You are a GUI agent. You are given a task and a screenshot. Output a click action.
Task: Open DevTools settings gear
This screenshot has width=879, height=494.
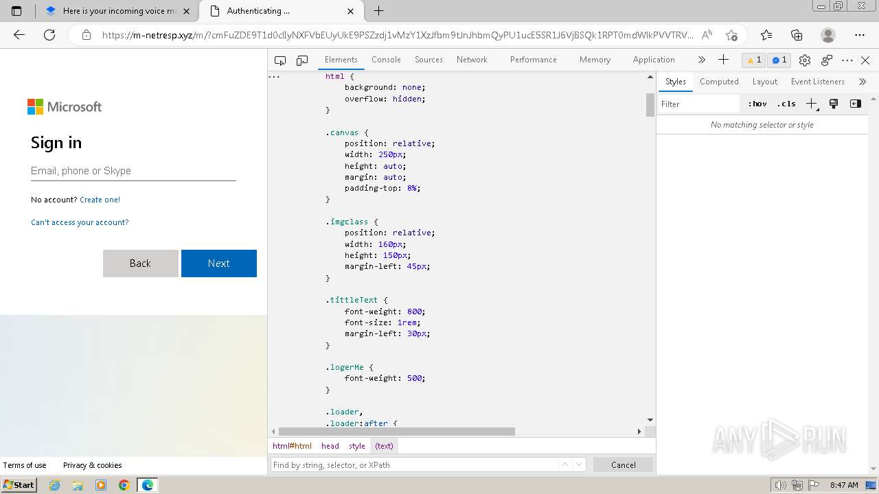(x=805, y=60)
